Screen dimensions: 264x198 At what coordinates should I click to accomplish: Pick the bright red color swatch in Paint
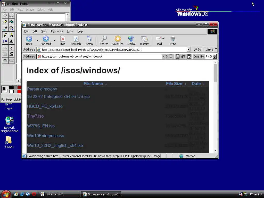pyautogui.click(x=19, y=92)
